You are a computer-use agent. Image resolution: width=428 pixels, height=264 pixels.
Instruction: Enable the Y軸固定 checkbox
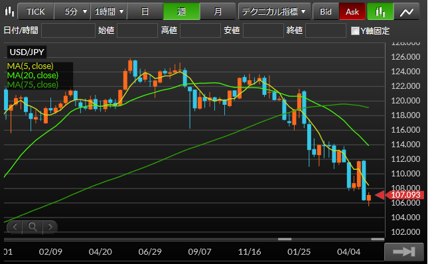(x=355, y=31)
